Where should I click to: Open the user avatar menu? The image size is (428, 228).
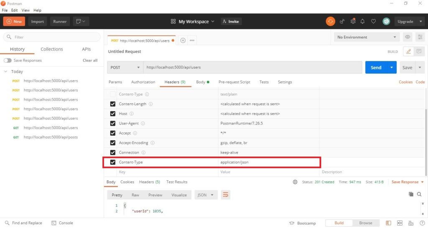pyautogui.click(x=386, y=21)
